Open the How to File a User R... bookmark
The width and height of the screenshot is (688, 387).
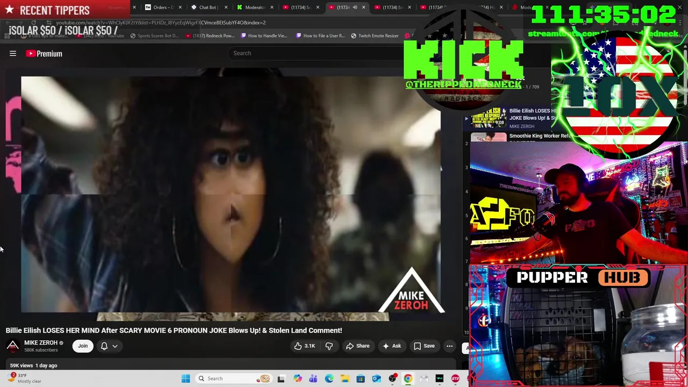[320, 36]
